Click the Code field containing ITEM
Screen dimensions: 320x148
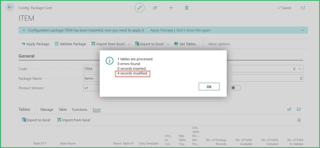[x=92, y=69]
